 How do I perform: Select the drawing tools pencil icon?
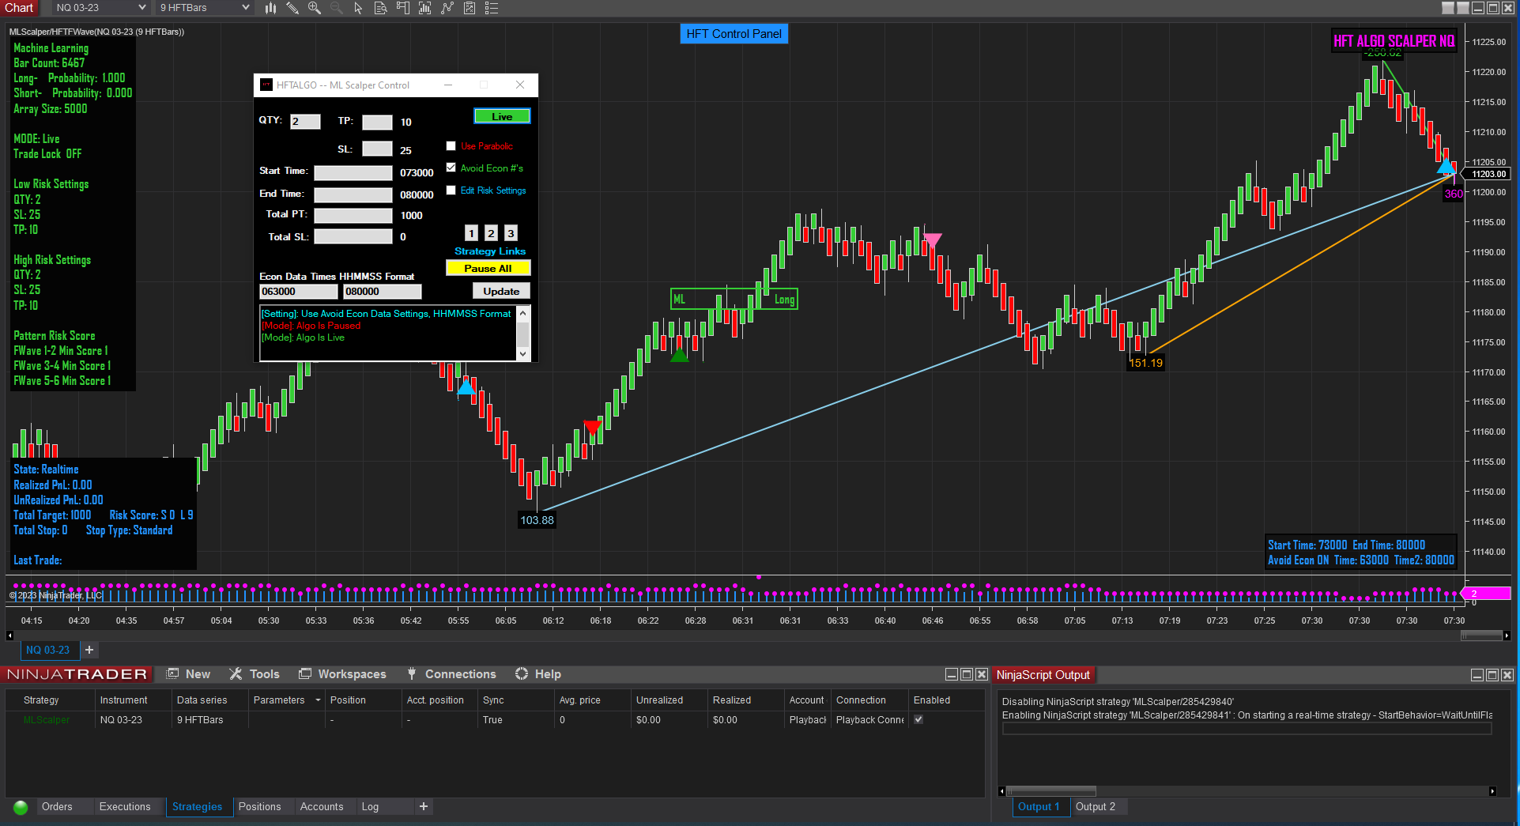292,8
